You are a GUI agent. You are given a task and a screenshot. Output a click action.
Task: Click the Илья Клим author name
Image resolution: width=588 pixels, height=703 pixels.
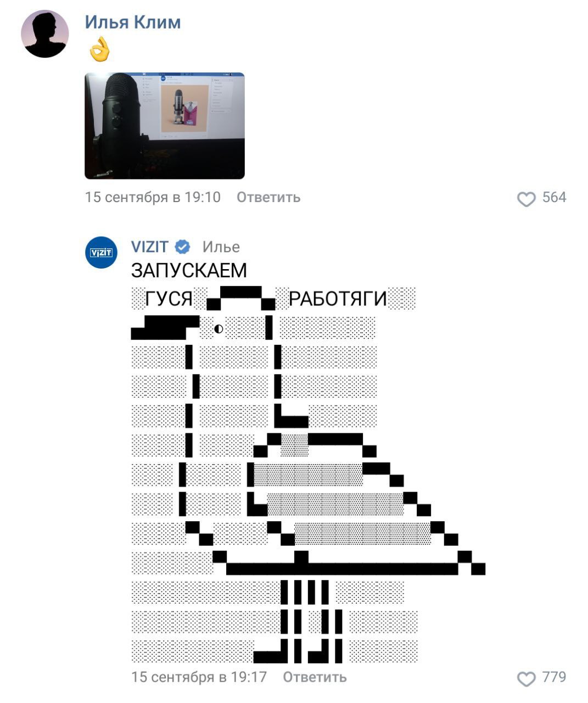(132, 22)
